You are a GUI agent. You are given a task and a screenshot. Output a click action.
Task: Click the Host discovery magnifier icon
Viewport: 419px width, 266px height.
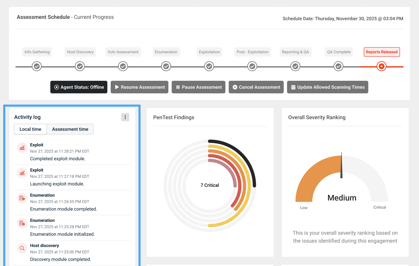(22, 248)
